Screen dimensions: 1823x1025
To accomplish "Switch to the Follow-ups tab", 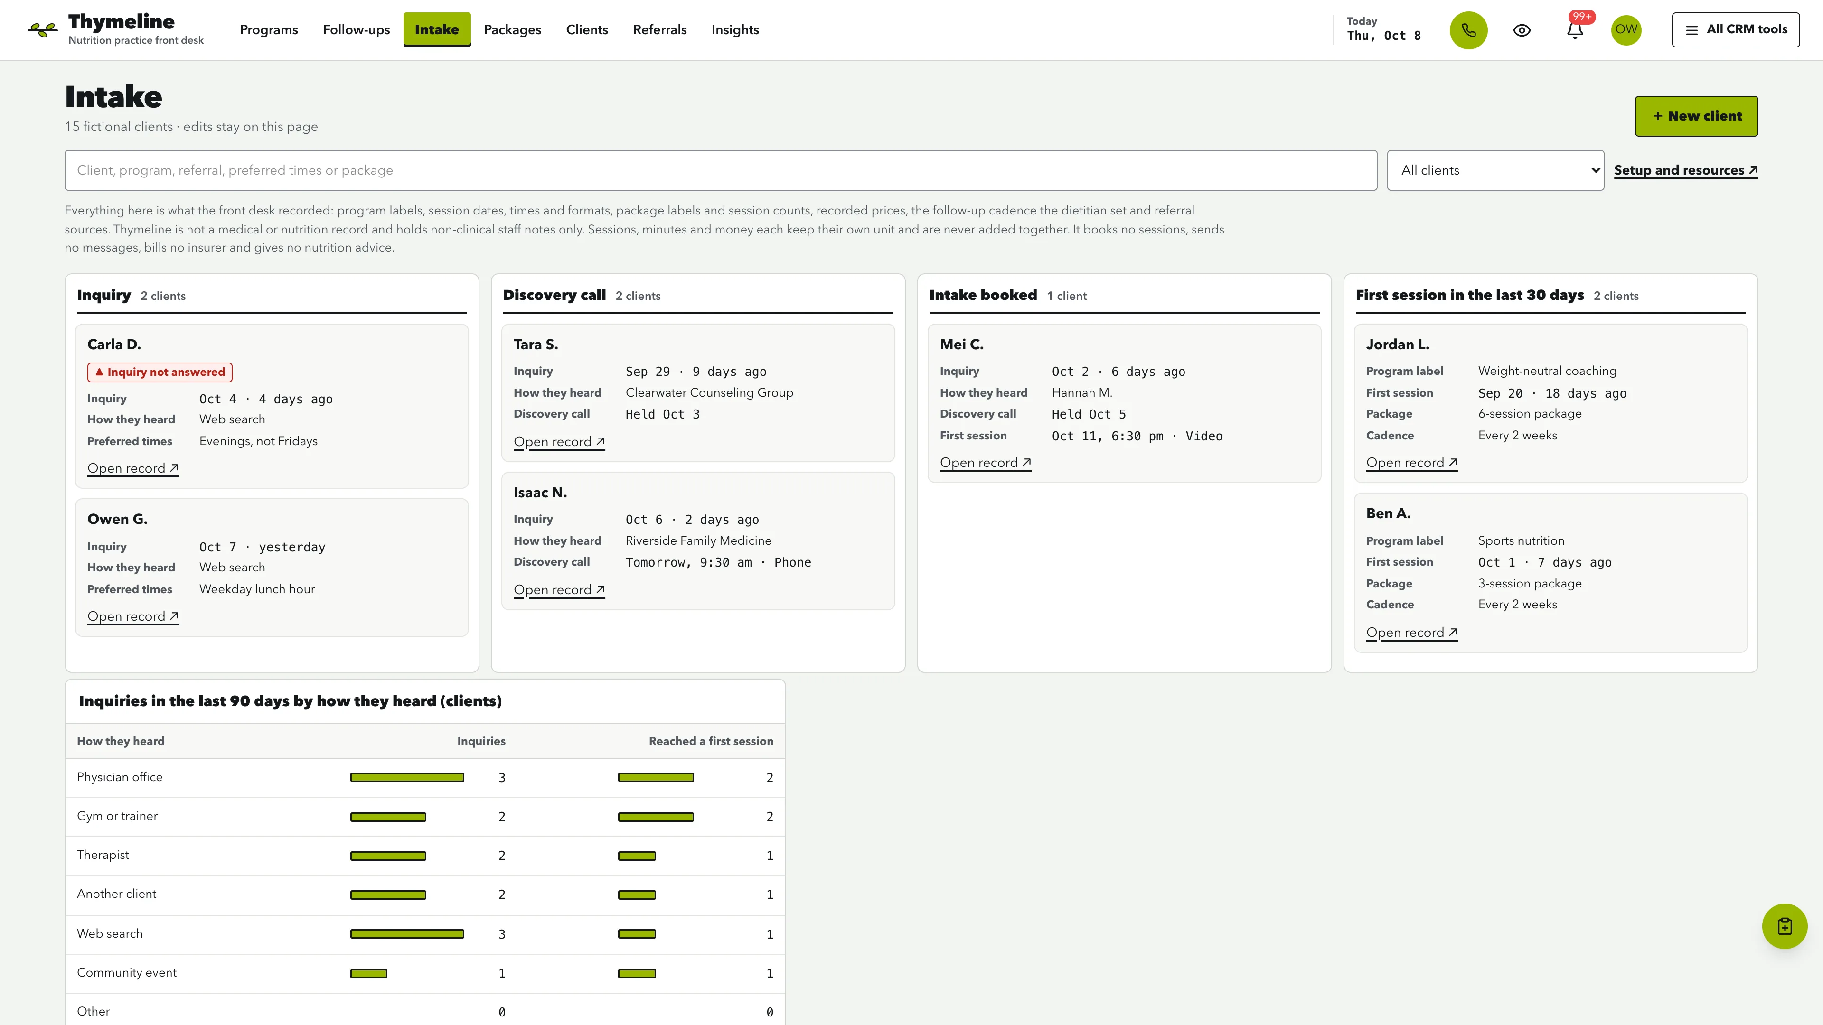I will click(x=356, y=30).
